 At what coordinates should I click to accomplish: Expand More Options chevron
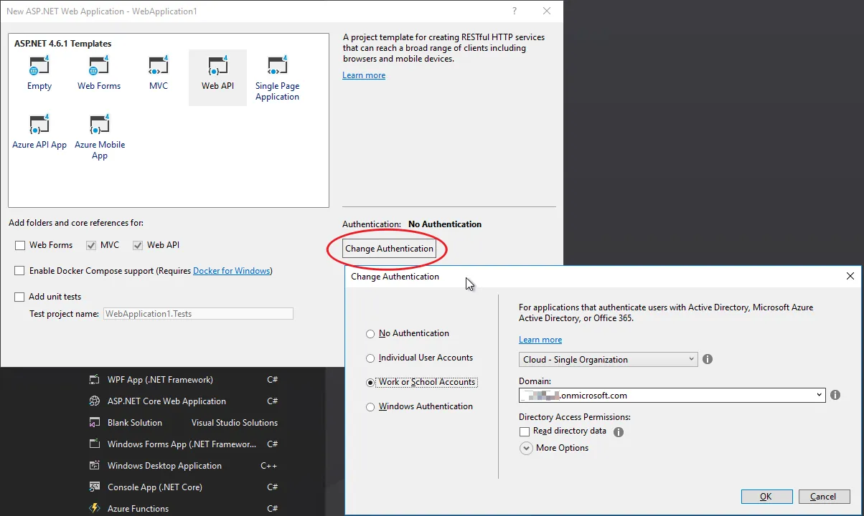click(x=526, y=448)
